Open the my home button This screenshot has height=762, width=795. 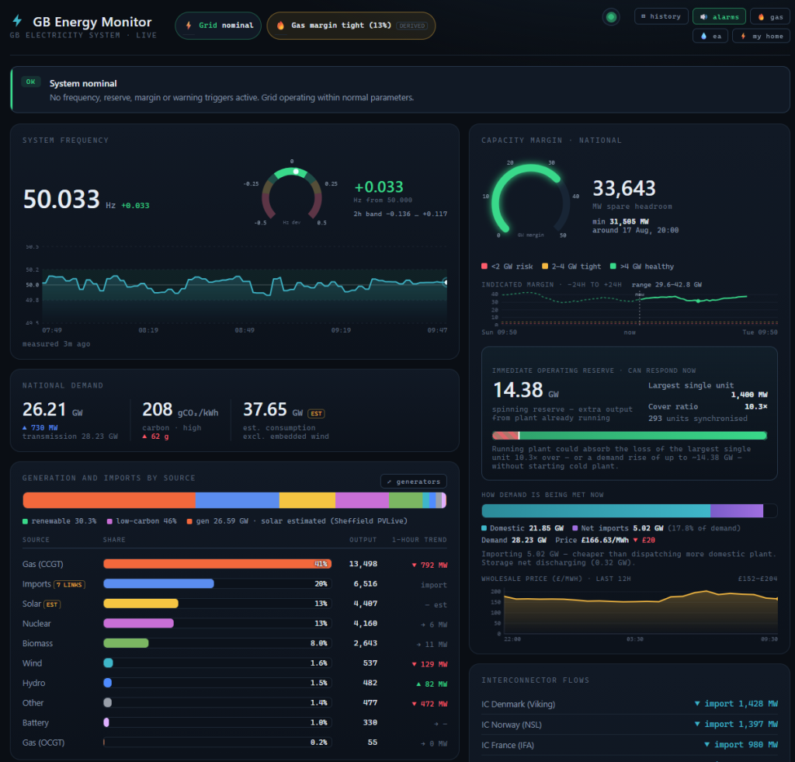[761, 36]
